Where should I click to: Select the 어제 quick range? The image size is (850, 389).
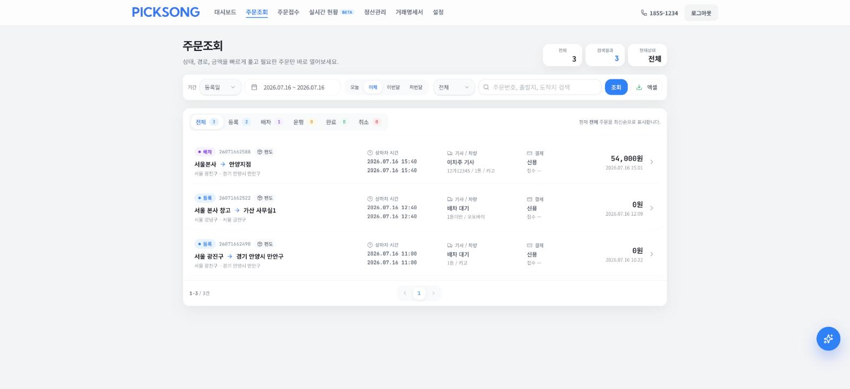373,87
